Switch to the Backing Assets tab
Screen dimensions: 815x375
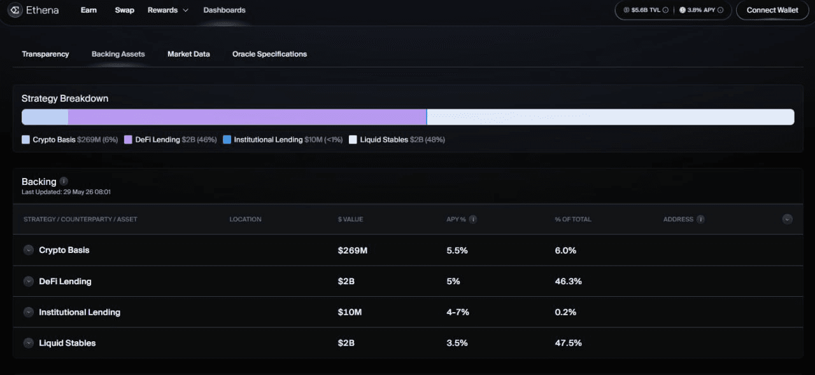118,54
